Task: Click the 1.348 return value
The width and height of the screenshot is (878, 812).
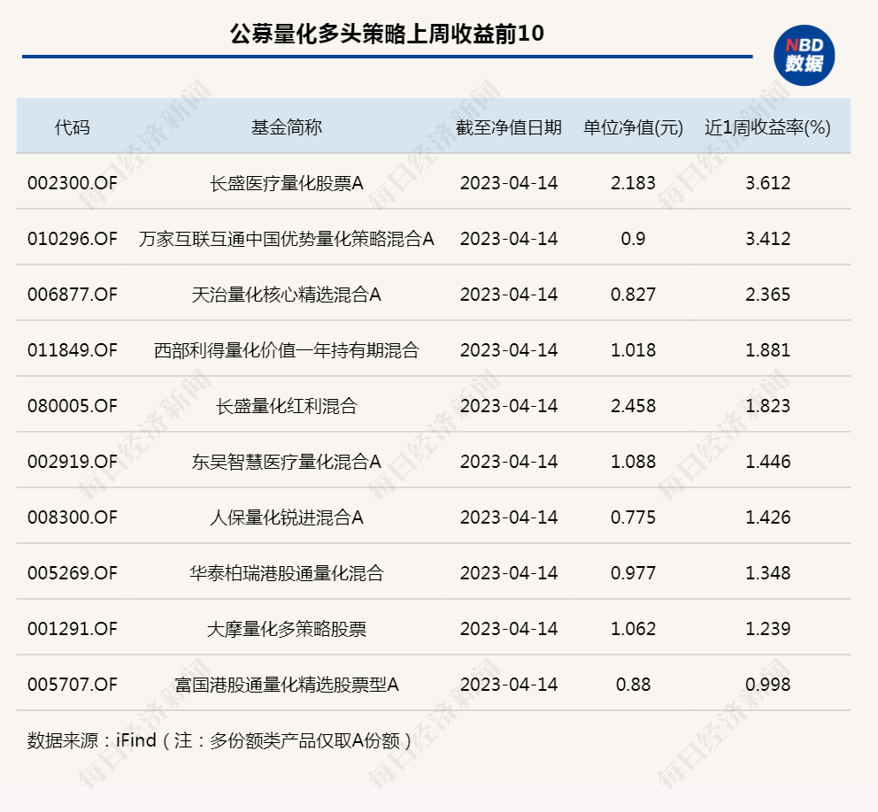Action: coord(767,573)
